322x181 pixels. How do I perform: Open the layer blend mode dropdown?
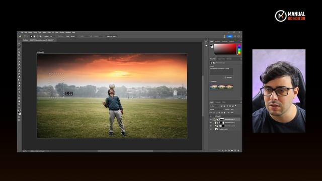coord(217,109)
